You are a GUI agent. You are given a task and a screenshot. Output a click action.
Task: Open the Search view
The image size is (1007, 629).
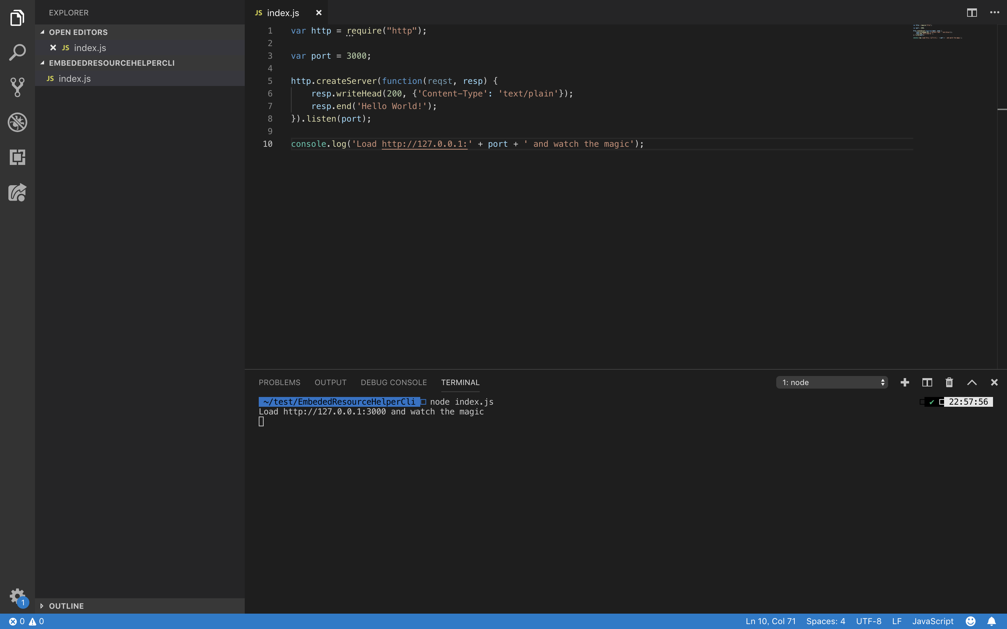pos(17,52)
